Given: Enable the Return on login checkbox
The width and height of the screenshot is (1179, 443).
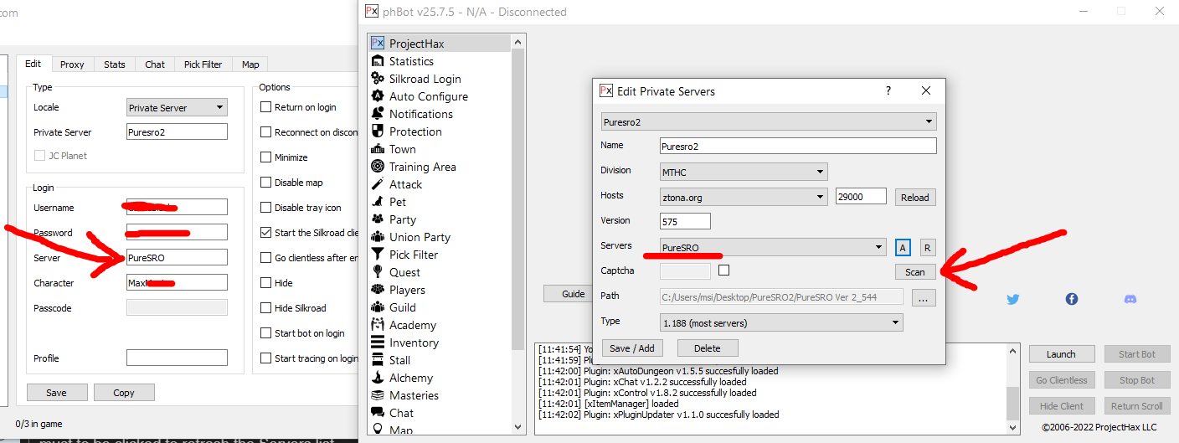Looking at the screenshot, I should pos(266,107).
